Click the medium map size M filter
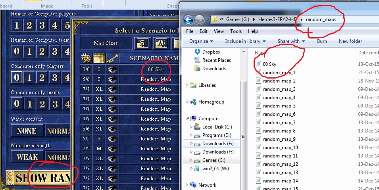 click(x=161, y=43)
